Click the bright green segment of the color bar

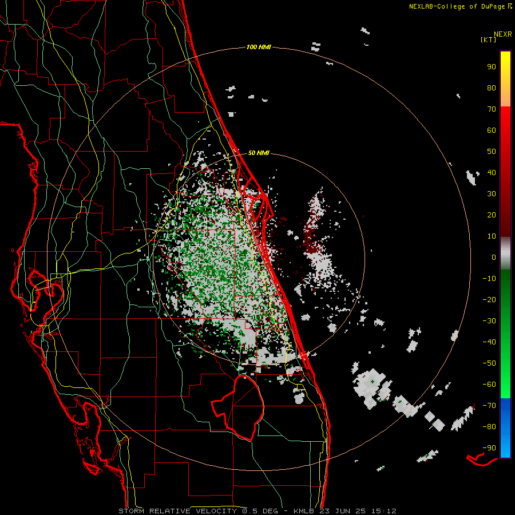[x=505, y=378]
